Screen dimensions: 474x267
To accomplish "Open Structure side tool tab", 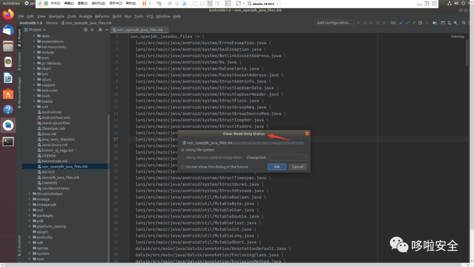I will coord(19,245).
